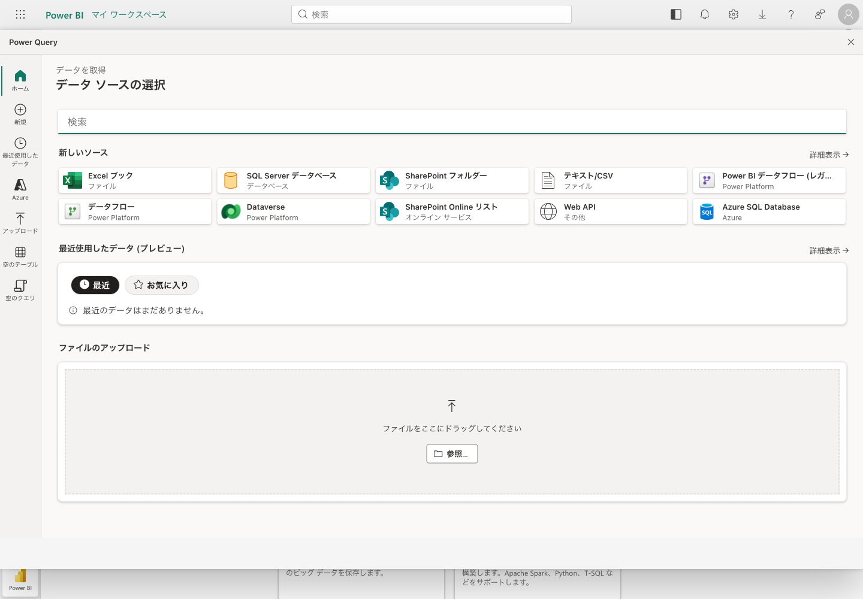Show more new sources via 詳細表示
The image size is (863, 599).
(829, 155)
